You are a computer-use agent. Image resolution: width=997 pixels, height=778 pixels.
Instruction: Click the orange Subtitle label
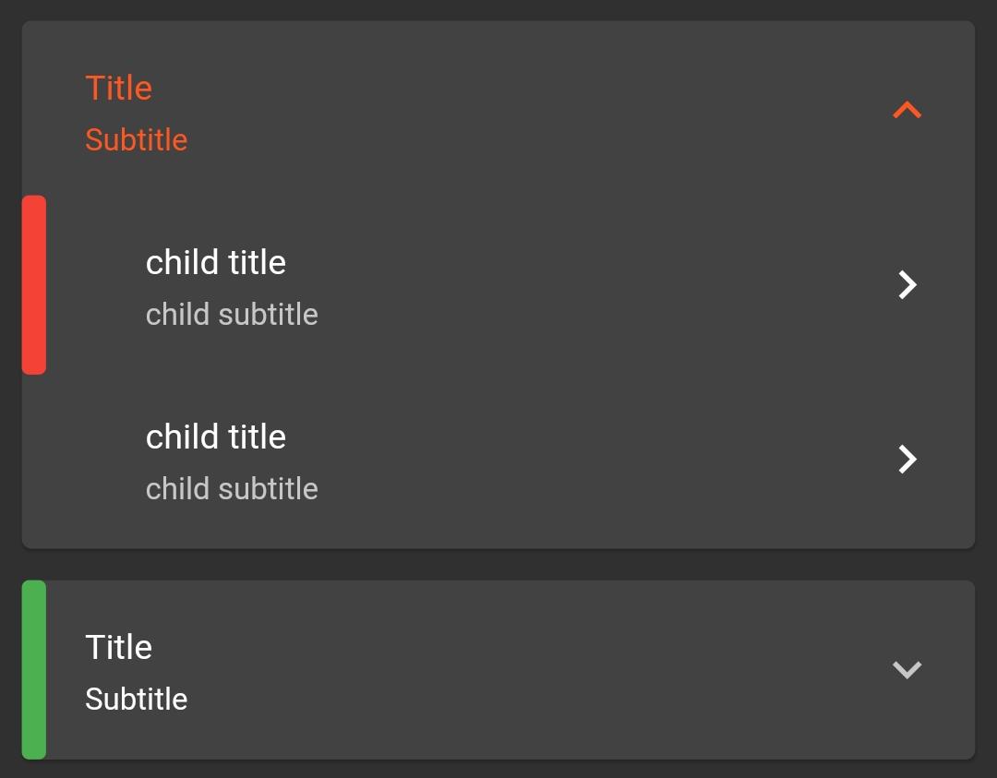136,139
